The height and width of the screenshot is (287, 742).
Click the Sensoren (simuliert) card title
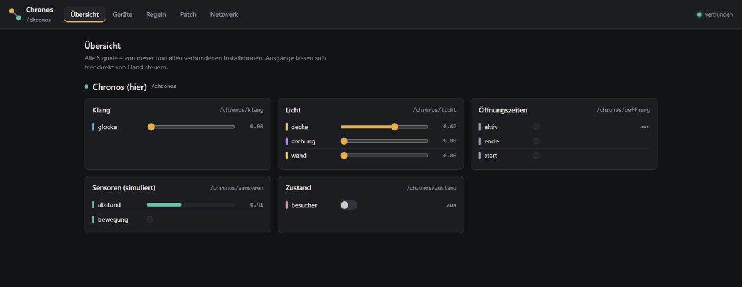click(124, 188)
